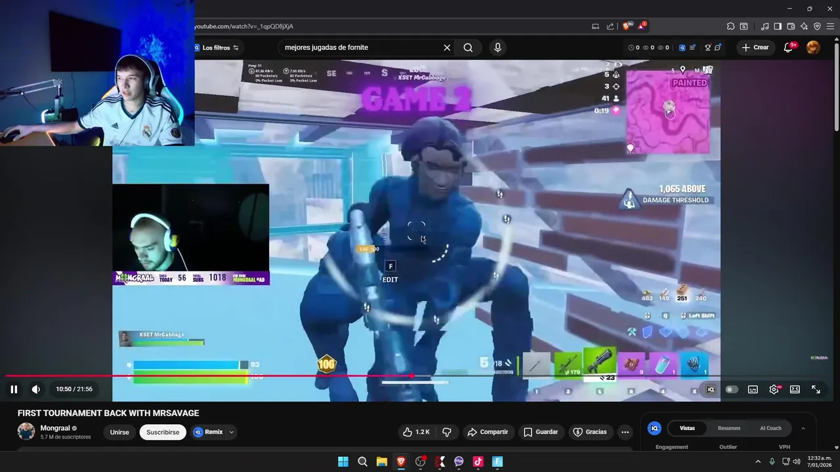This screenshot has width=840, height=472.
Task: Open the notifications bell
Action: coord(789,47)
